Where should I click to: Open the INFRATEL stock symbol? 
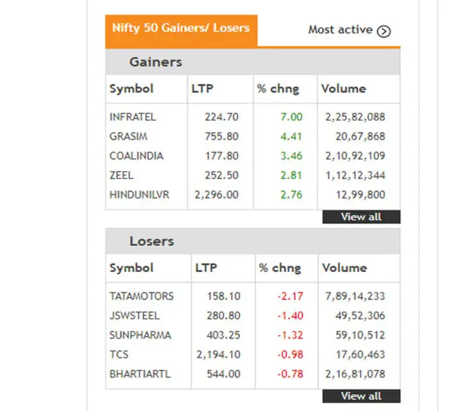pyautogui.click(x=133, y=117)
